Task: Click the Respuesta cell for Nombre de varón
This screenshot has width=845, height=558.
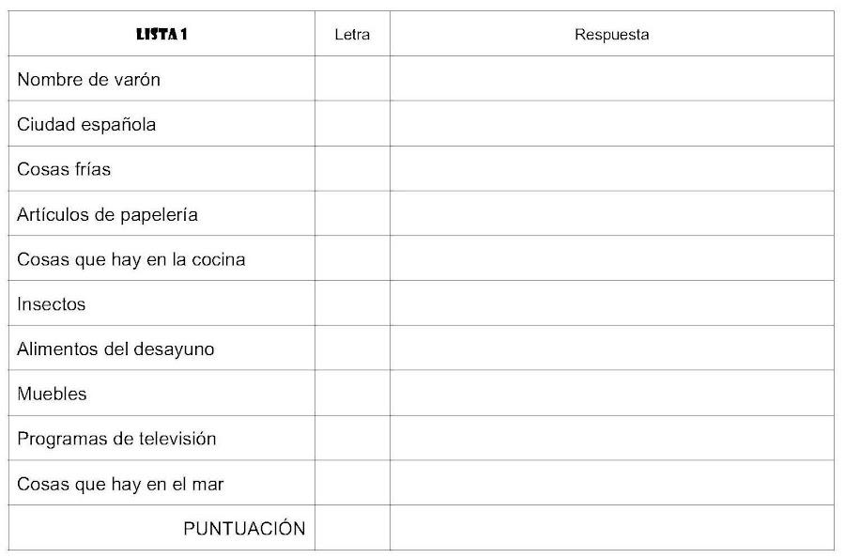Action: point(611,79)
